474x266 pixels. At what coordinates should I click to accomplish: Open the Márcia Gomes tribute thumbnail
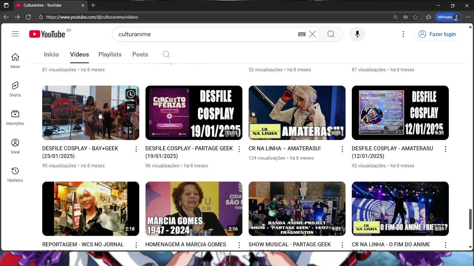point(194,209)
